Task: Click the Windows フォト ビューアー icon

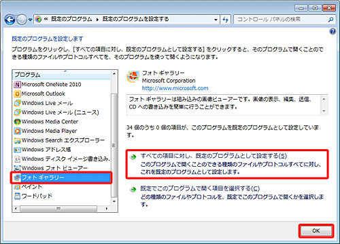Action: (x=17, y=168)
